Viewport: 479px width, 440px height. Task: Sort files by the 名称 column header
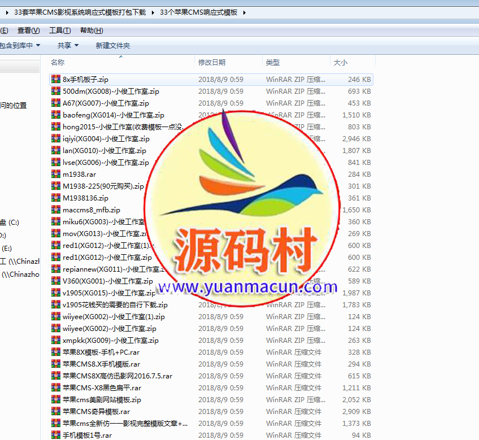click(x=58, y=63)
